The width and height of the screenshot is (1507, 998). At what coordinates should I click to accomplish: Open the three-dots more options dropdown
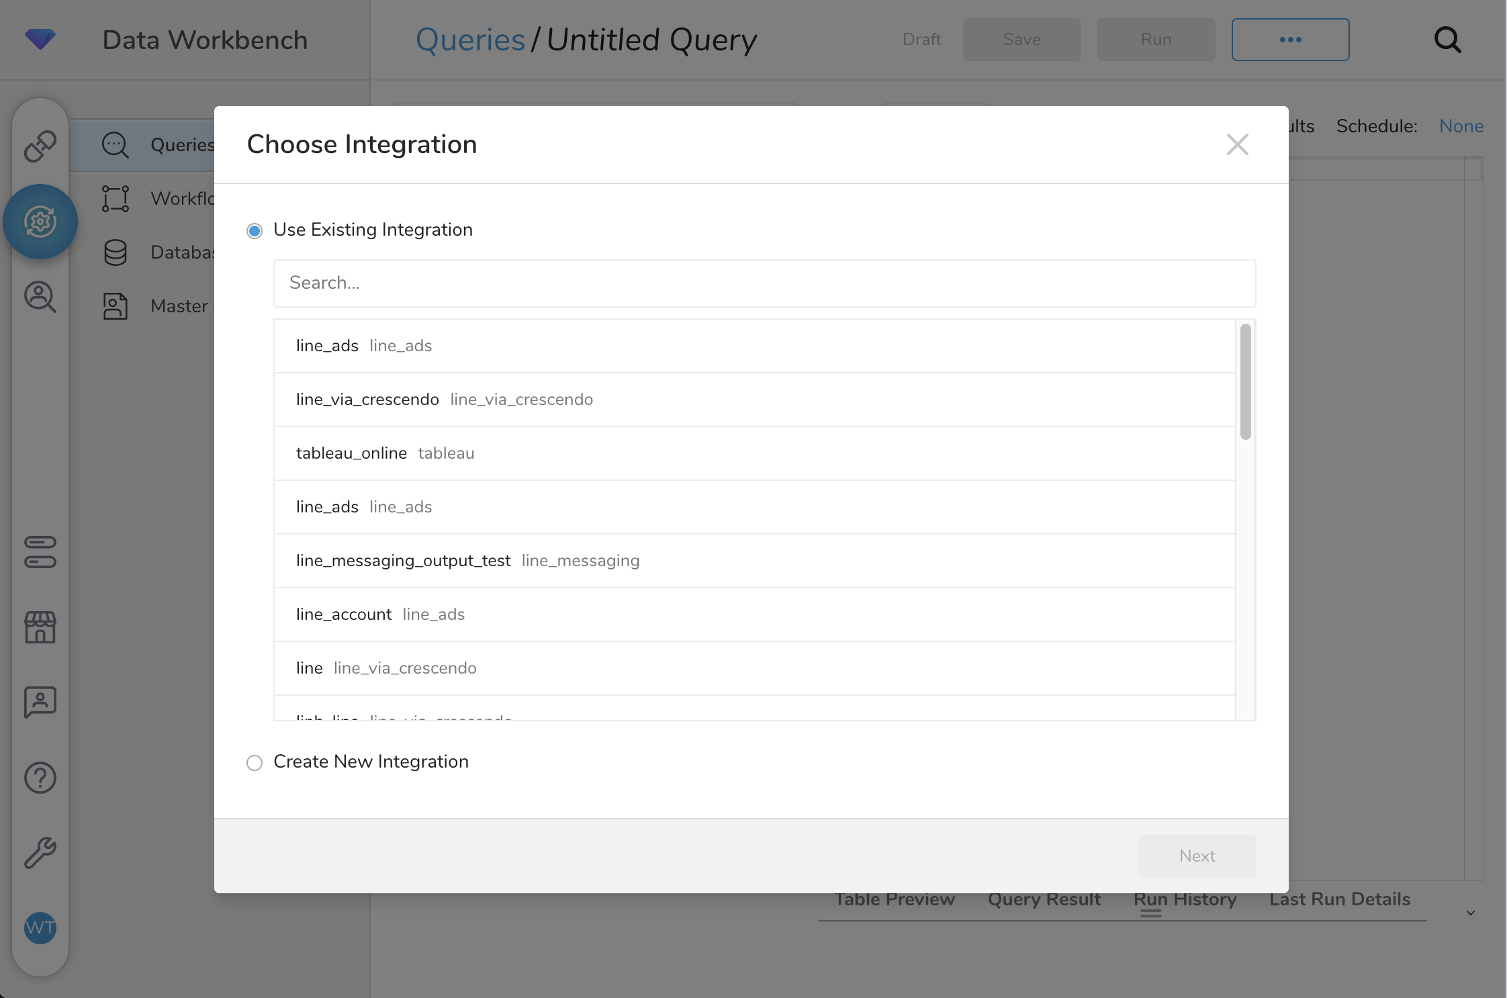coord(1290,40)
